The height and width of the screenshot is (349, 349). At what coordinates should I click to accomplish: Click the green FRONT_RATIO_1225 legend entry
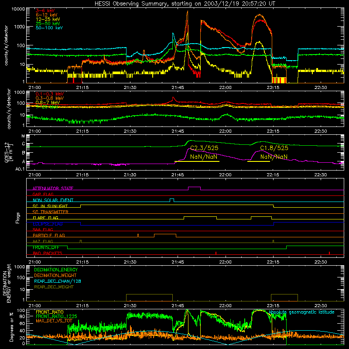tap(56, 316)
